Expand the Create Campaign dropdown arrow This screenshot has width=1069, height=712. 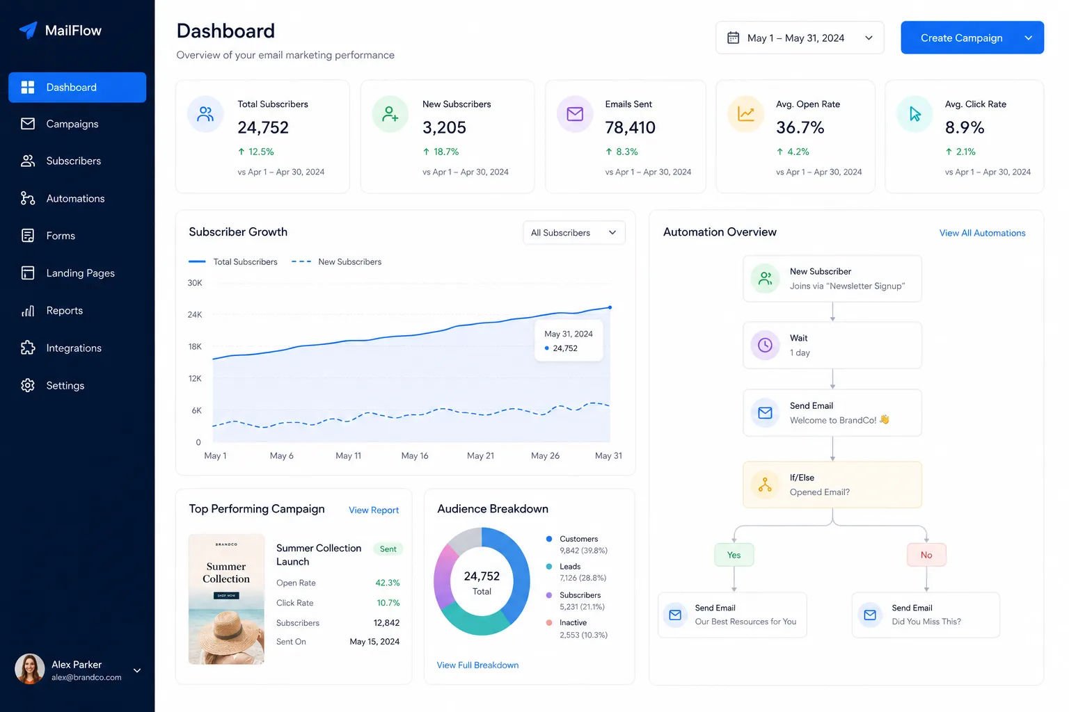(x=1028, y=38)
